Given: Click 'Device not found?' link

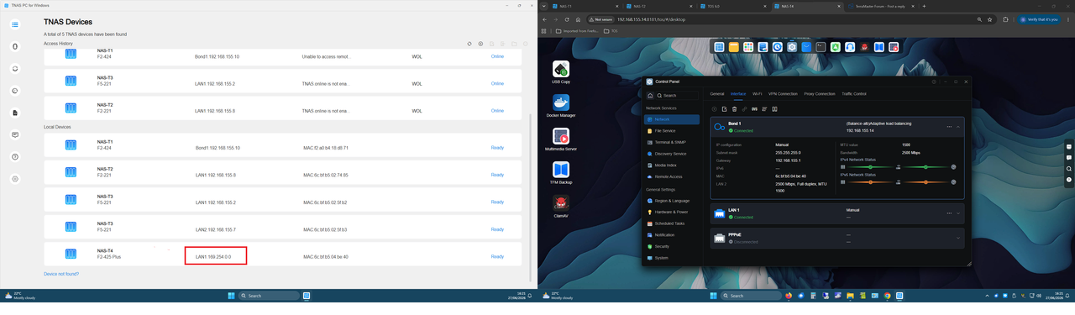Looking at the screenshot, I should [x=61, y=274].
